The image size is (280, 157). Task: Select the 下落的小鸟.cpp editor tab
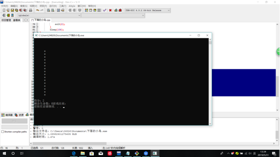point(41,20)
